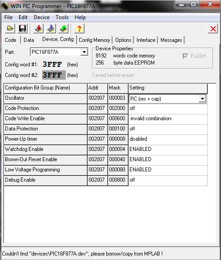The width and height of the screenshot is (221, 260).
Task: Read device using green arrow chip icon
Action: pyautogui.click(x=63, y=28)
